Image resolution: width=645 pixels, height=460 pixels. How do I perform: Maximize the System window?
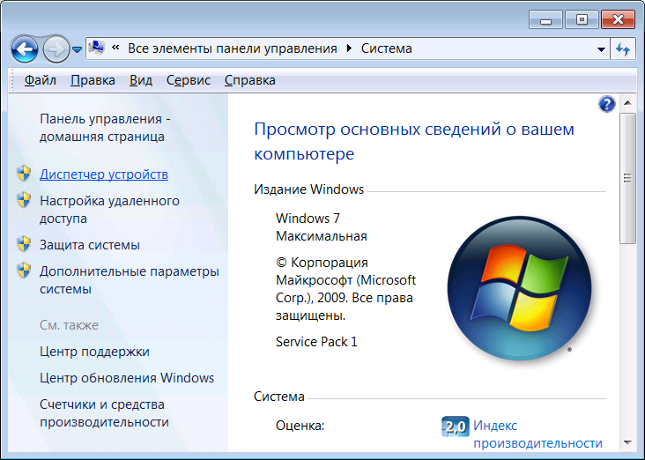point(582,19)
